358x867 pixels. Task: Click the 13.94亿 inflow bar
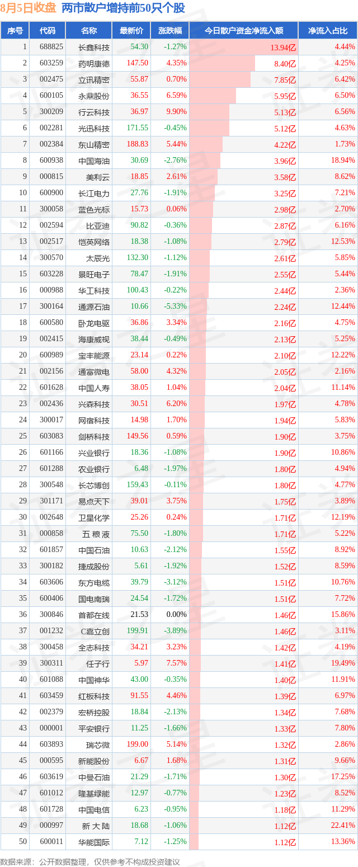coord(243,47)
